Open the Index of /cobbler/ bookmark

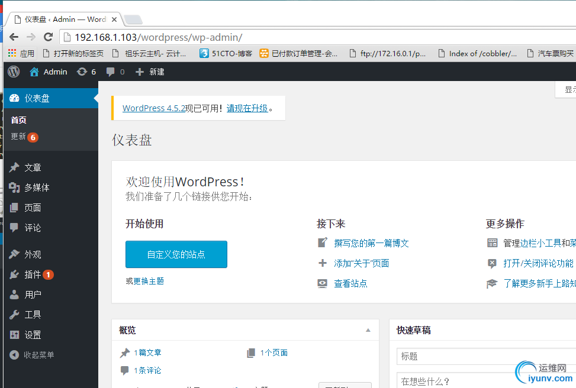click(x=478, y=54)
